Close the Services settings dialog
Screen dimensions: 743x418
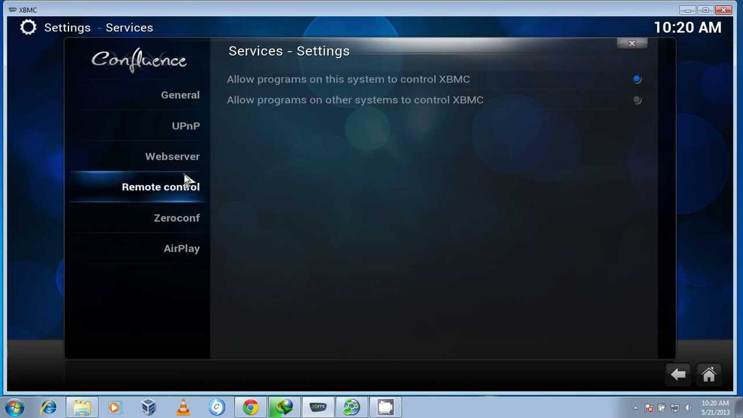[x=632, y=44]
